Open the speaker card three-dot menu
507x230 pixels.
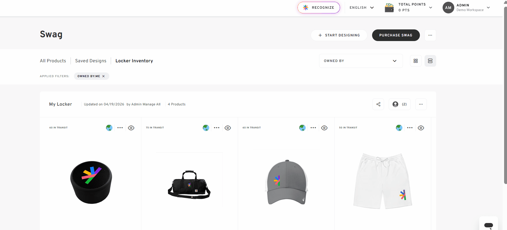coord(120,128)
